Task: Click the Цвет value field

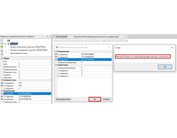Action: (x=35, y=64)
